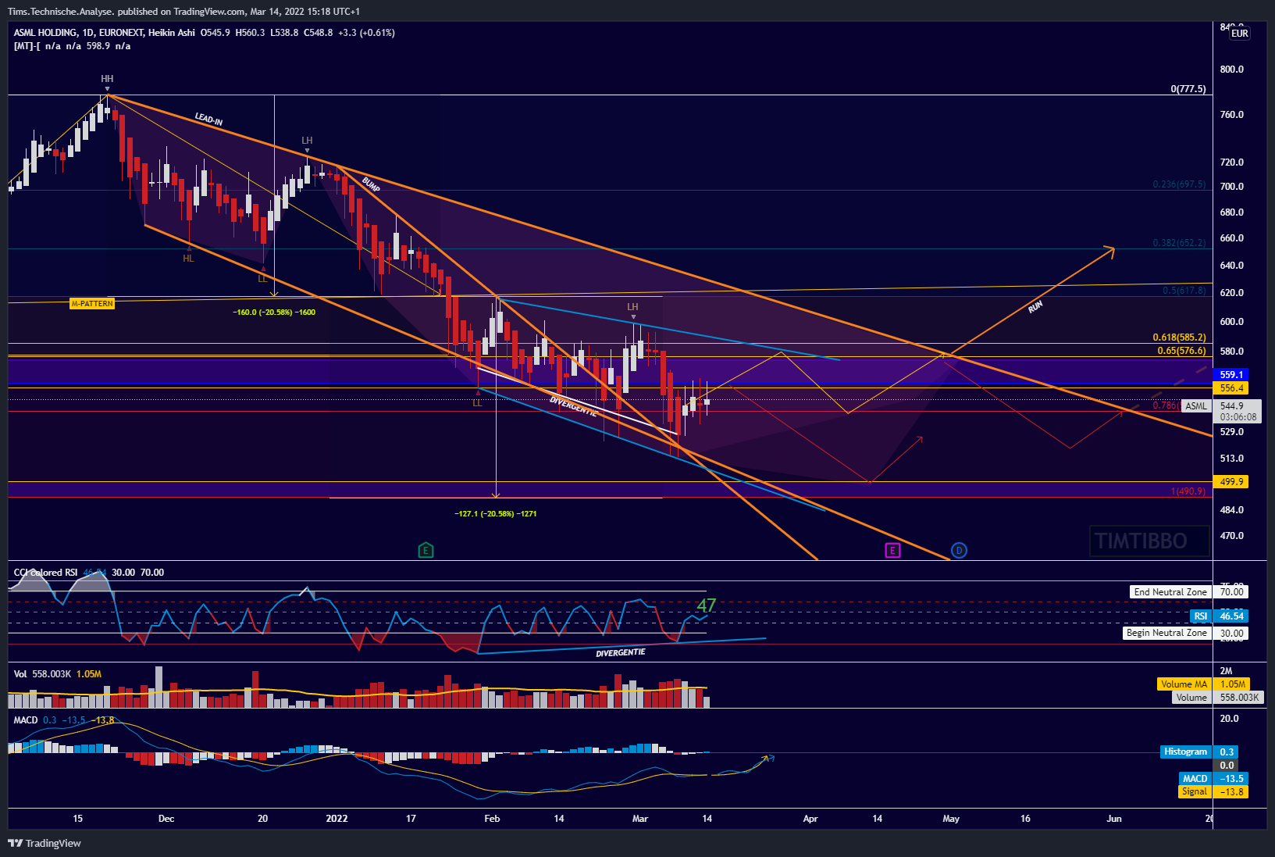Click the 2022 year on the time axis
This screenshot has height=857, width=1275.
point(337,819)
